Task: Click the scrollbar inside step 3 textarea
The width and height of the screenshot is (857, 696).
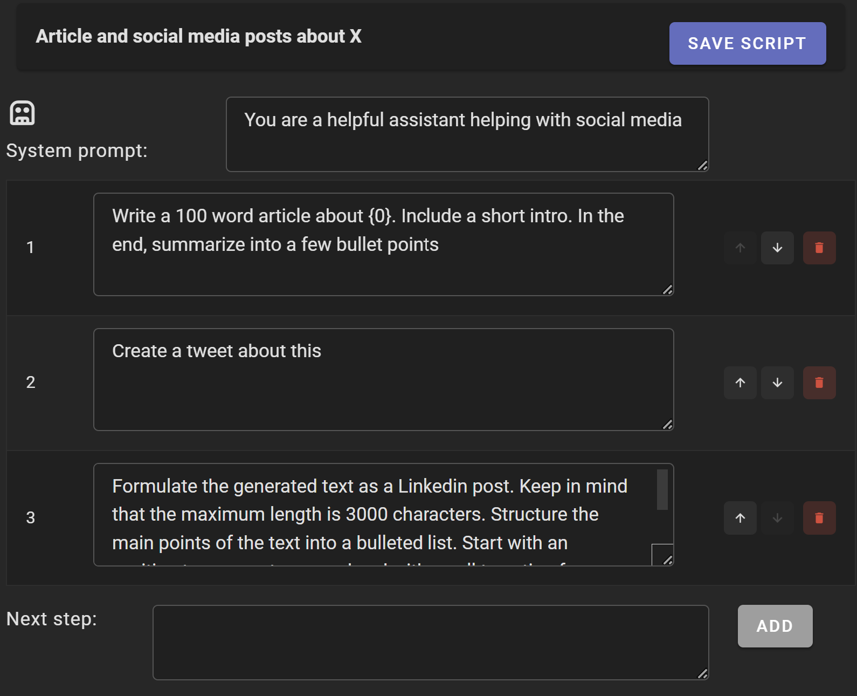Action: point(662,489)
